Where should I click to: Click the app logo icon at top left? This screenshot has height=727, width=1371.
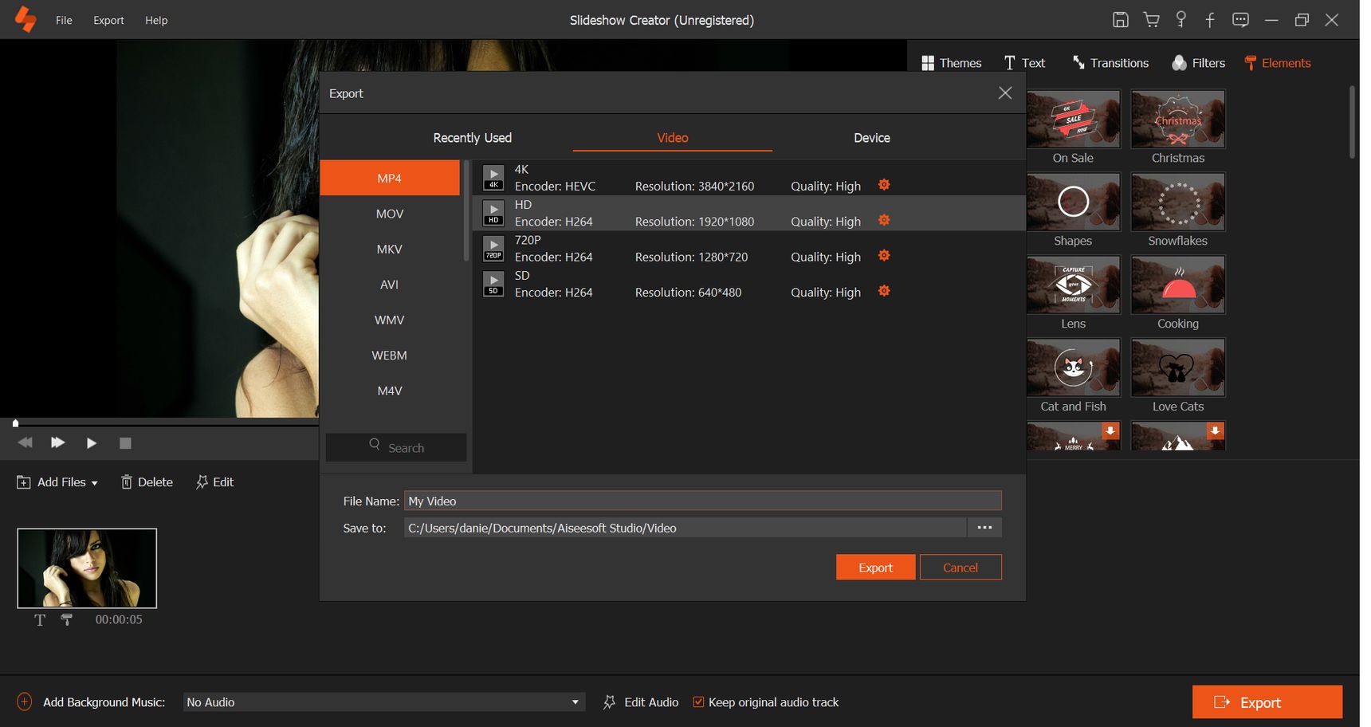pos(26,19)
